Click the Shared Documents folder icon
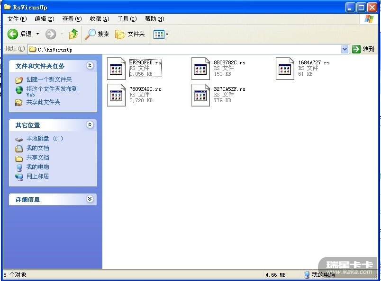 click(18, 158)
